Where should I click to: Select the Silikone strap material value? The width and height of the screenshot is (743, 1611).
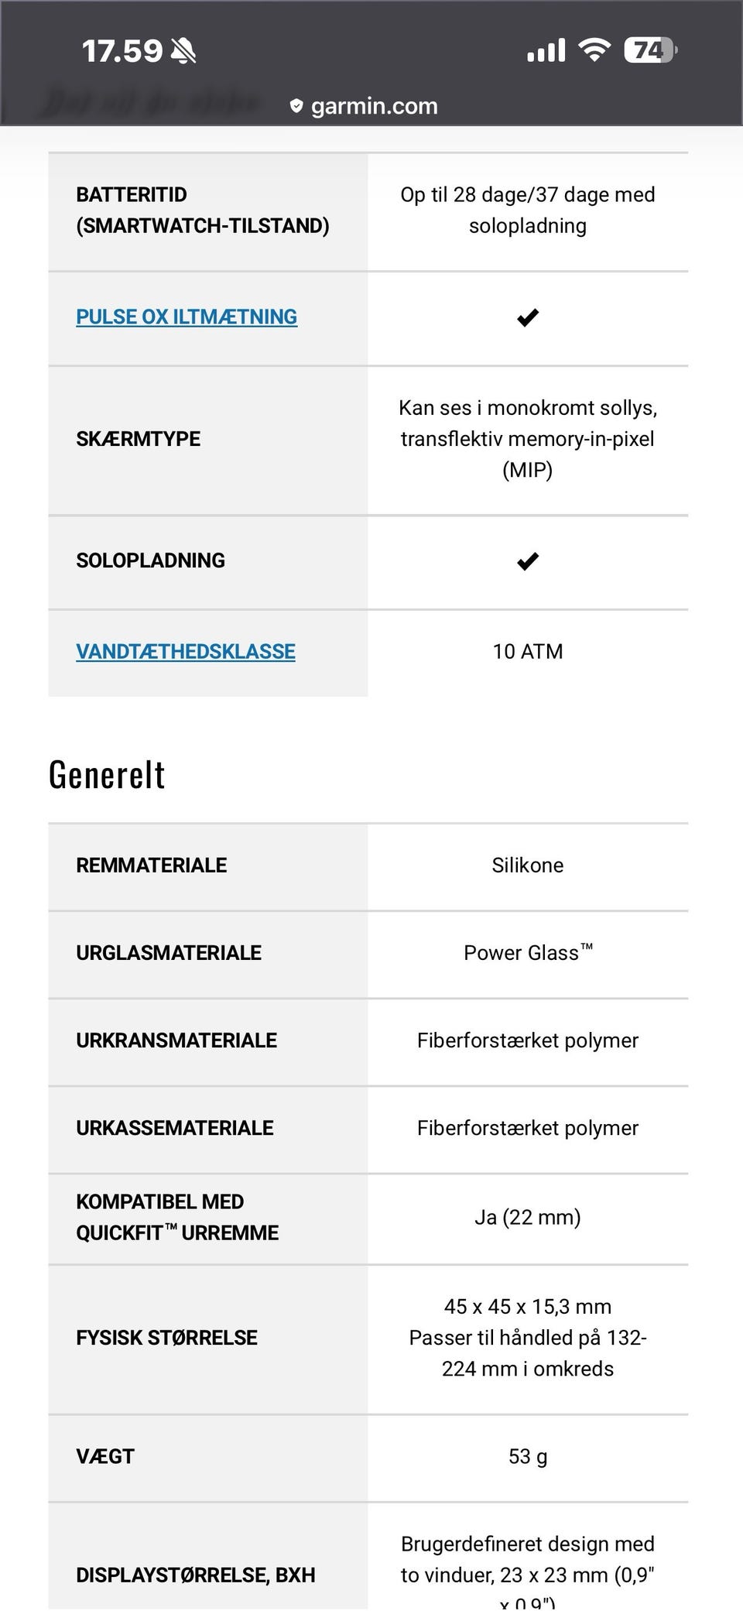tap(528, 865)
